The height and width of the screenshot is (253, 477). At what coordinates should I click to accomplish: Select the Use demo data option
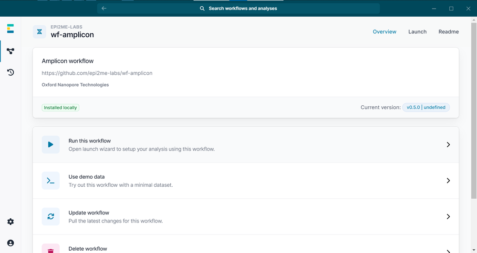click(x=246, y=181)
